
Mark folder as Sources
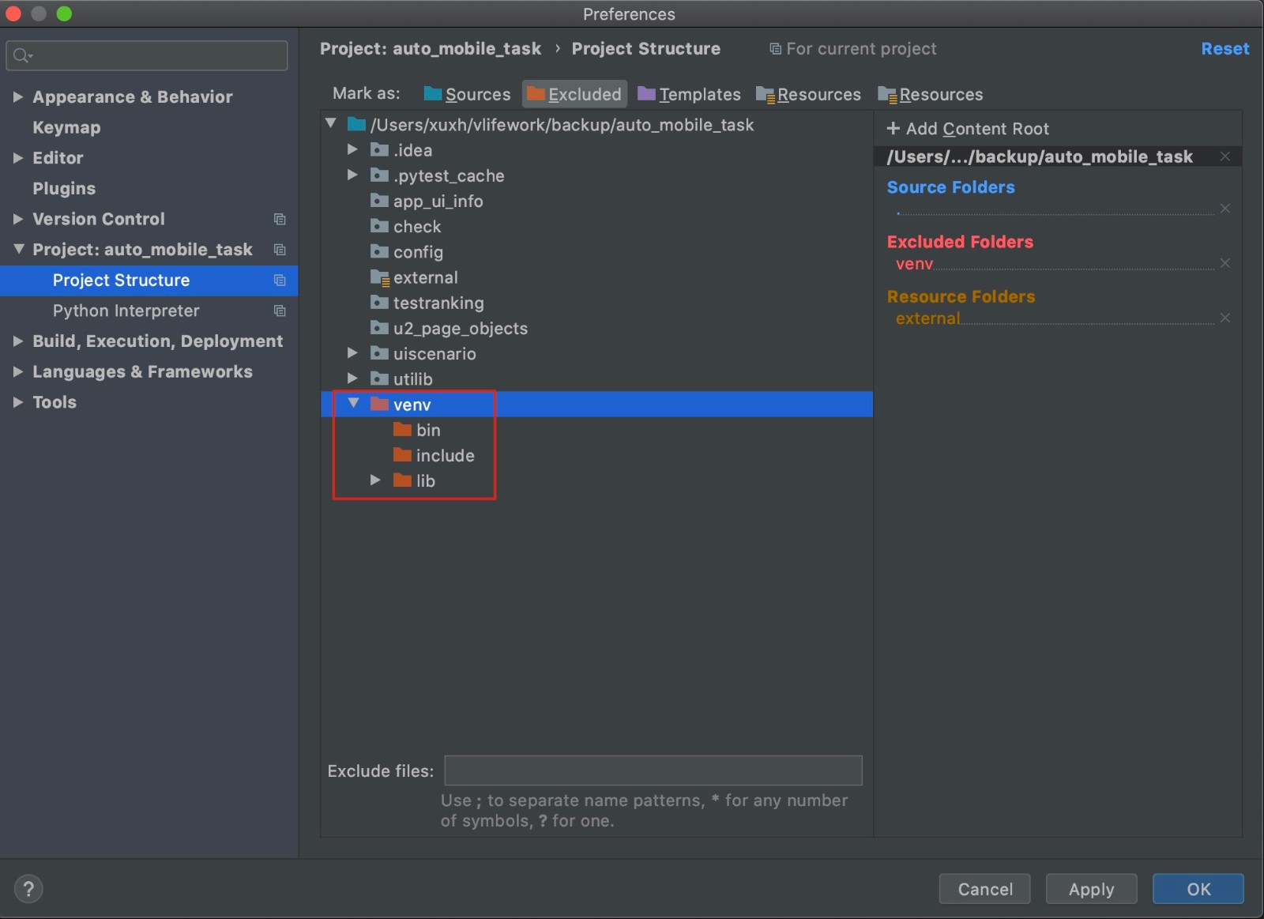point(467,94)
